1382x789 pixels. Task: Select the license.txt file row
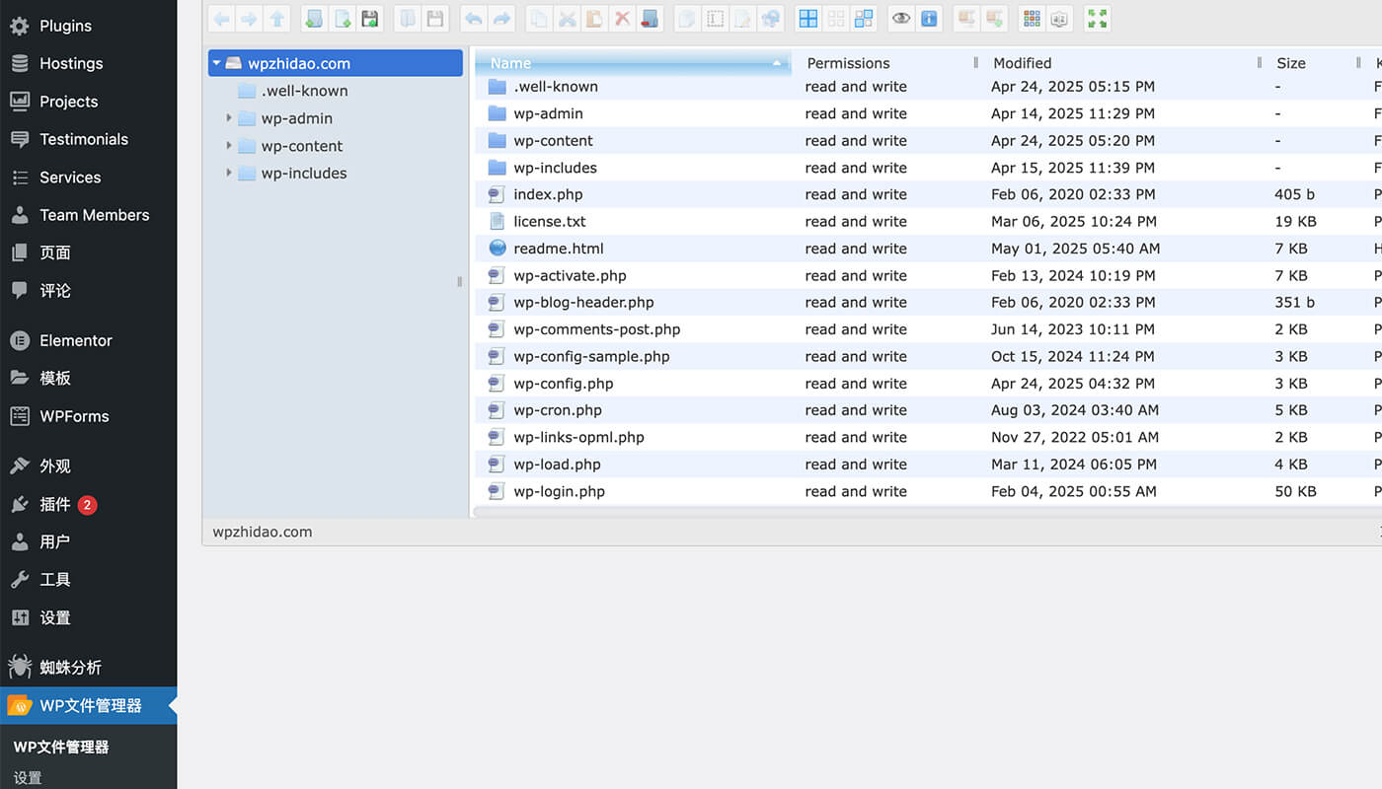click(928, 222)
